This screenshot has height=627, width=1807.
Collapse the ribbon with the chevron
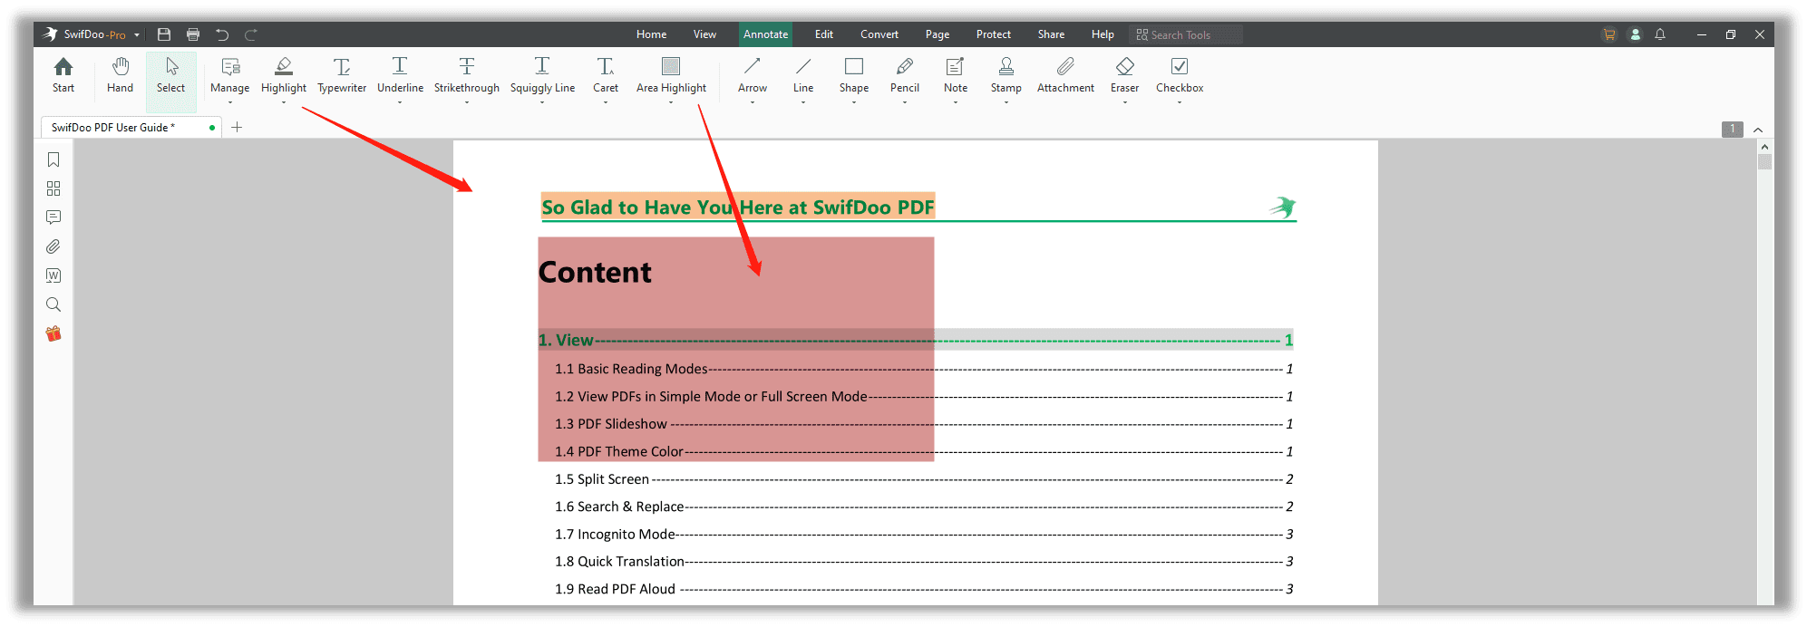pos(1758,130)
